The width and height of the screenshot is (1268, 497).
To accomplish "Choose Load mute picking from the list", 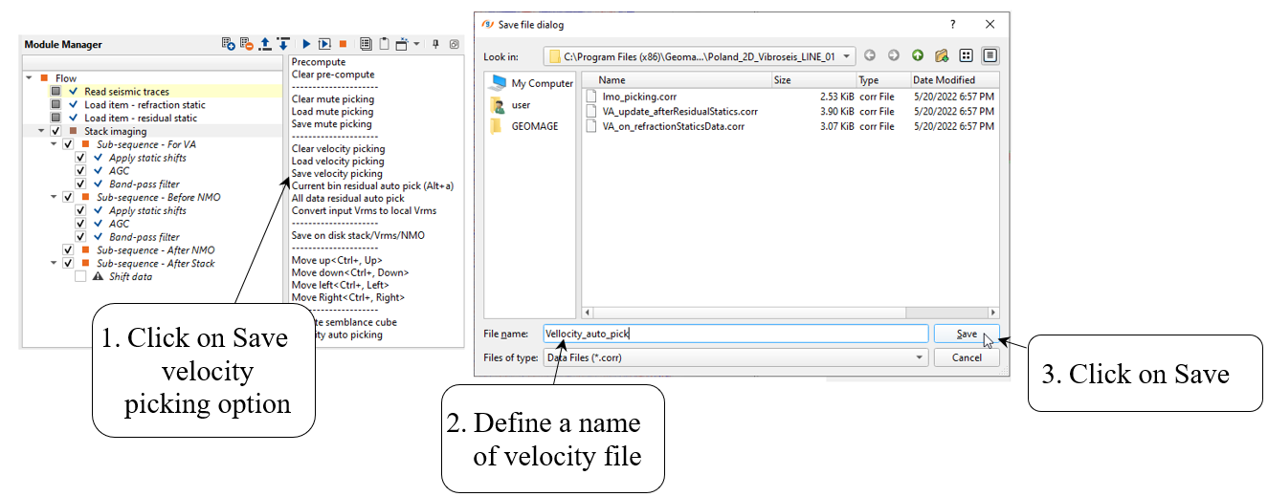I will coord(332,112).
